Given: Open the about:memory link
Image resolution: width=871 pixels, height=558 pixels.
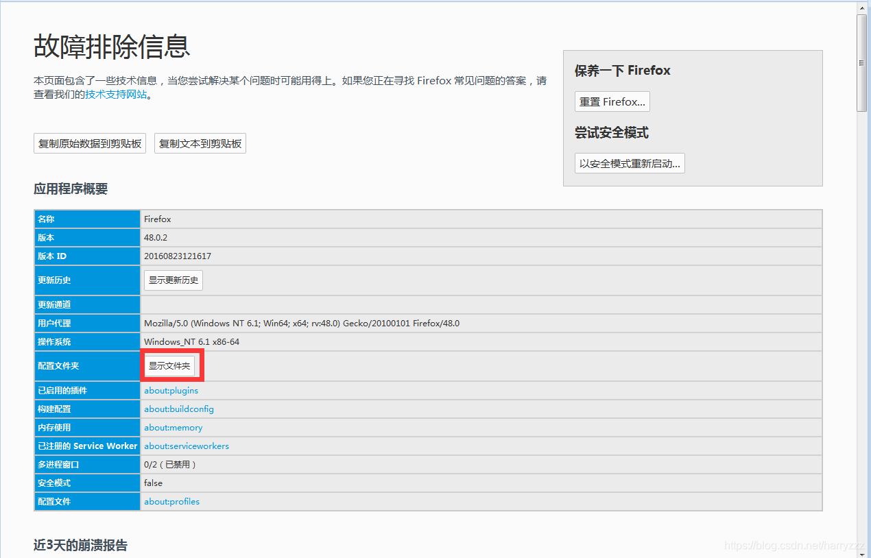Looking at the screenshot, I should click(x=174, y=427).
